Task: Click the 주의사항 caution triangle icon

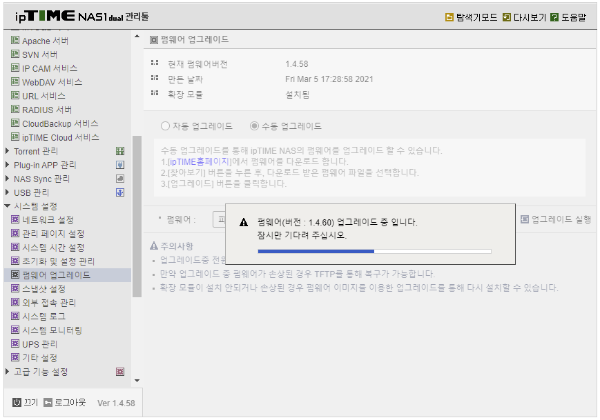Action: [154, 246]
